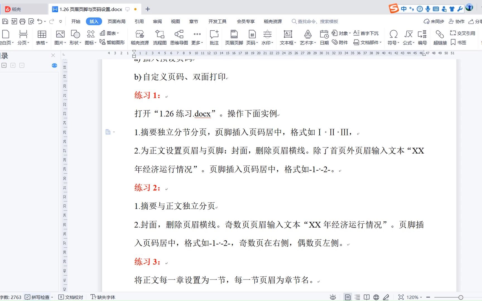This screenshot has height=301, width=482.
Task: Click the collapse-all minus icon in outline pane
Action: (22, 65)
